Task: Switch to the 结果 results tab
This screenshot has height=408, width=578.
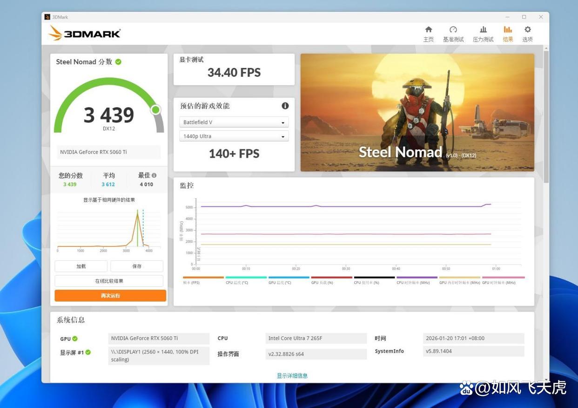Action: point(508,34)
